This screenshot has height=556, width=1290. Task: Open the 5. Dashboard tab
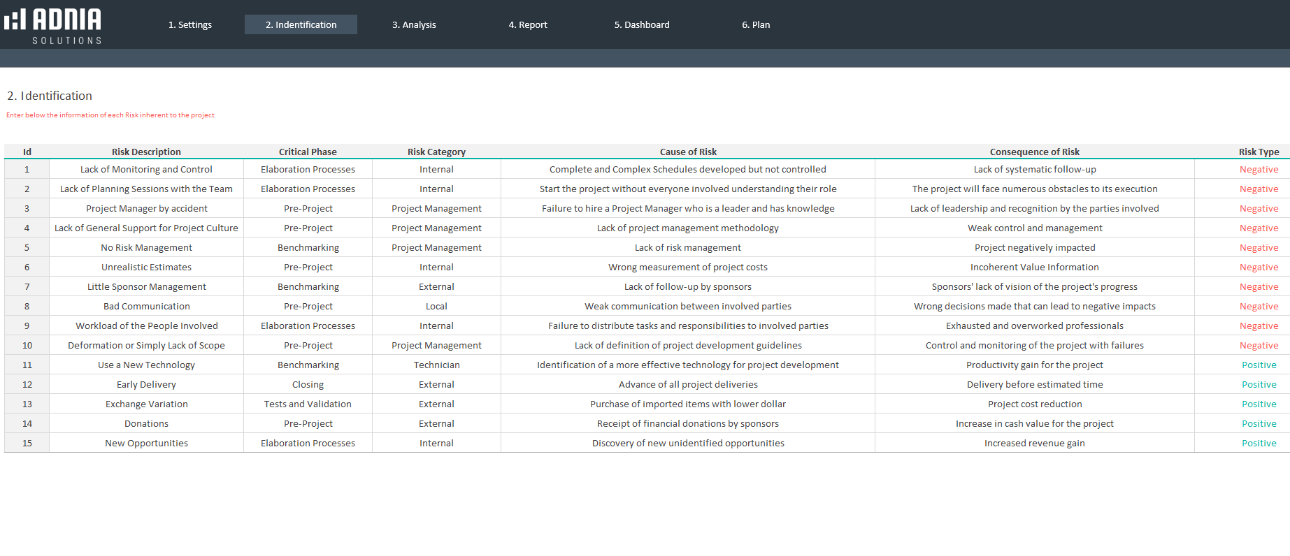pos(642,24)
